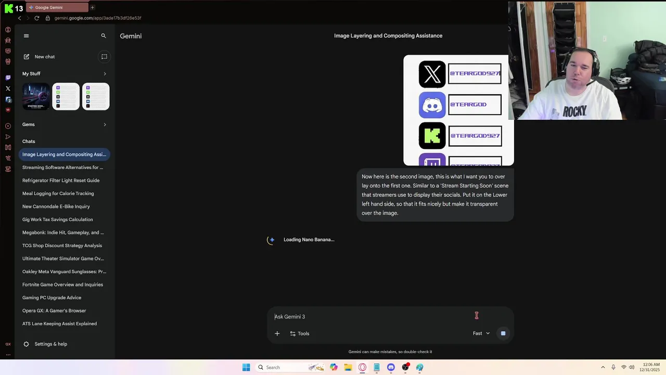The width and height of the screenshot is (666, 375).
Task: Click the New chat pencil icon
Action: click(27, 57)
